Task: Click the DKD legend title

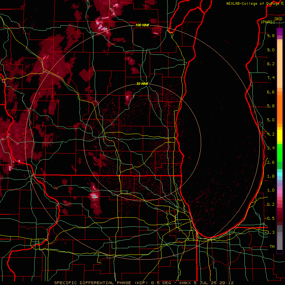Action: coord(278,19)
